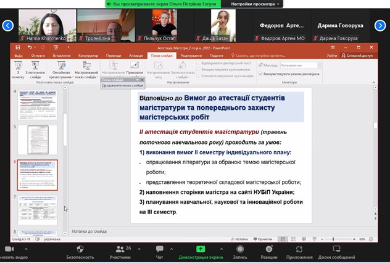Start slideshow from beginning (З початку)
This screenshot has height=263, width=390.
point(18,70)
